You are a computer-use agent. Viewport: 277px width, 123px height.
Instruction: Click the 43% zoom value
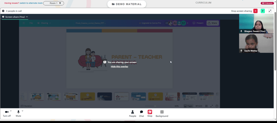(x=176, y=106)
